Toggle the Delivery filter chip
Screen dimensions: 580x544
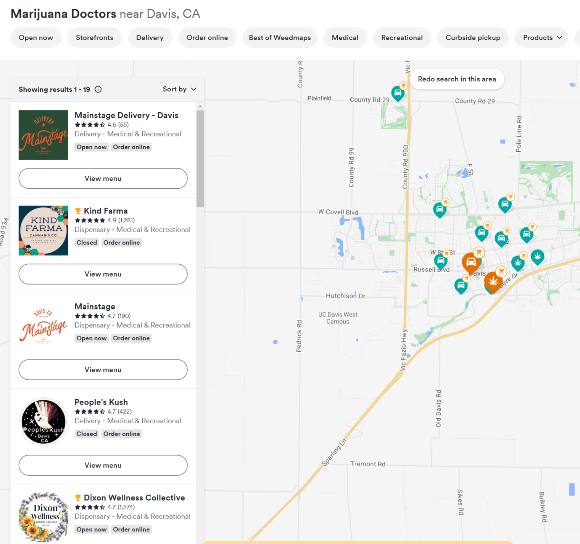pos(150,37)
